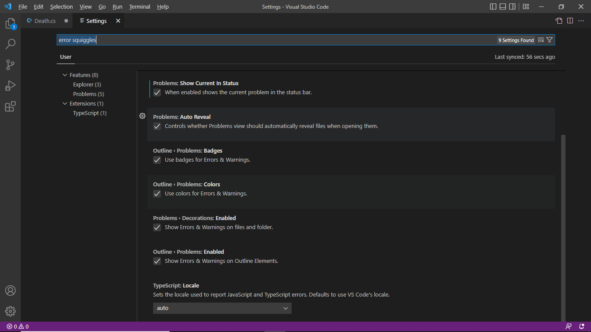Viewport: 591px width, 332px height.
Task: Open the Manage gear menu
Action: (10, 311)
